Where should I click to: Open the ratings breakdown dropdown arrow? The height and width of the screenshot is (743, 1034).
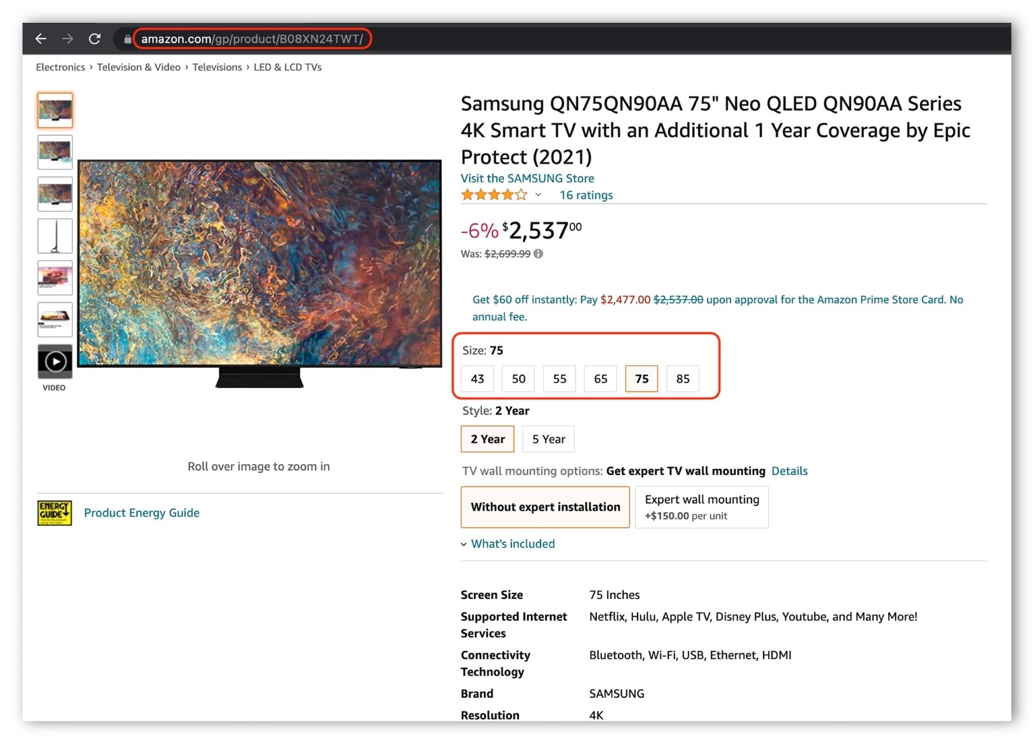(x=538, y=195)
